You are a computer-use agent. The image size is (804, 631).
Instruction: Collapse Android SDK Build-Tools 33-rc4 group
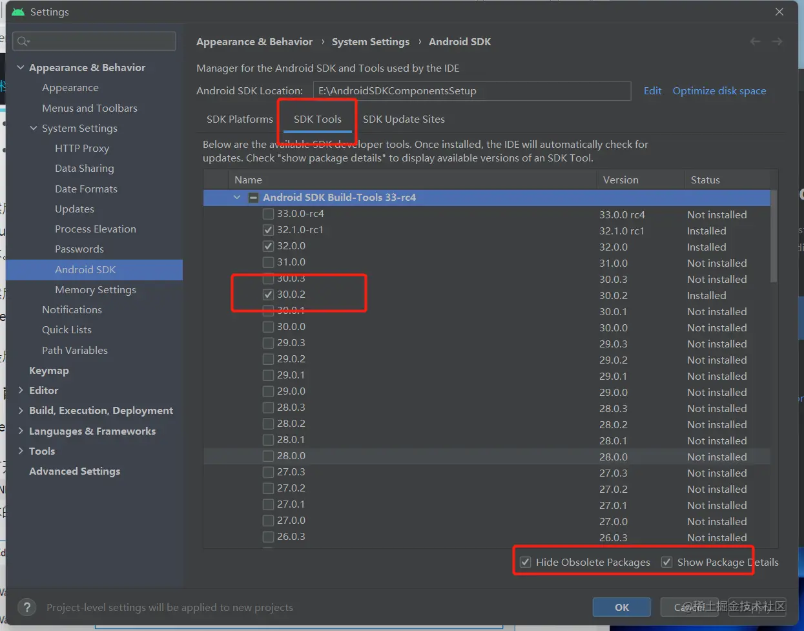pyautogui.click(x=237, y=198)
